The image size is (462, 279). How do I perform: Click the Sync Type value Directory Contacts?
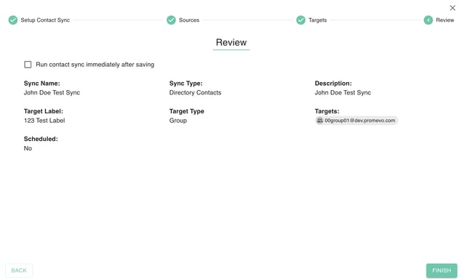[195, 92]
